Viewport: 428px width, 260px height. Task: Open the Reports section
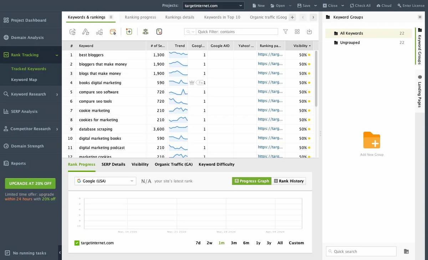pos(15,163)
